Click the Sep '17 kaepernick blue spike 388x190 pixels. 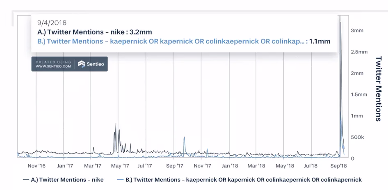[184, 137]
